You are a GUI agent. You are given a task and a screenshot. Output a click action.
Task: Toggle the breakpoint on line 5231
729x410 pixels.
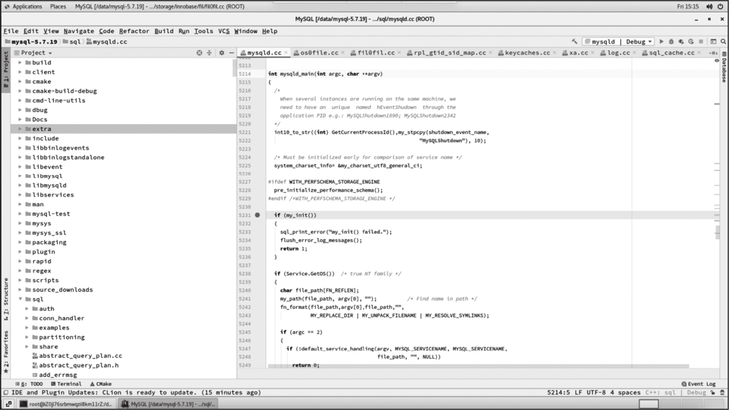pyautogui.click(x=257, y=215)
